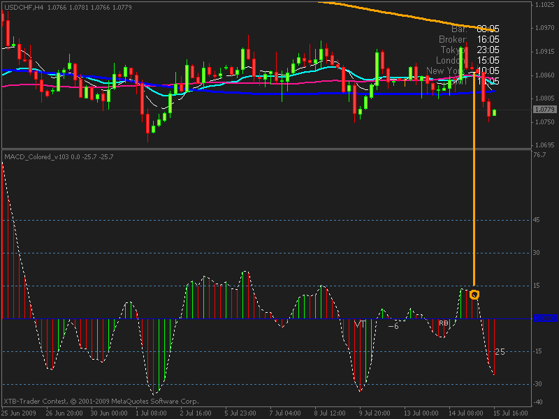Click the 1.0750 price scale label
The image size is (559, 419).
[545, 122]
